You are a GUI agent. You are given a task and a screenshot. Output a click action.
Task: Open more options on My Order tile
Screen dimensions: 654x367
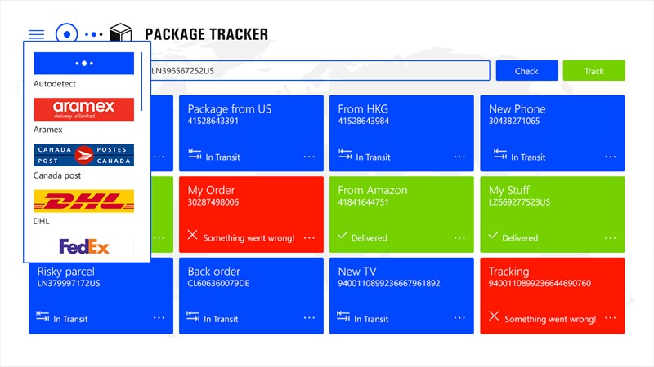tap(309, 238)
